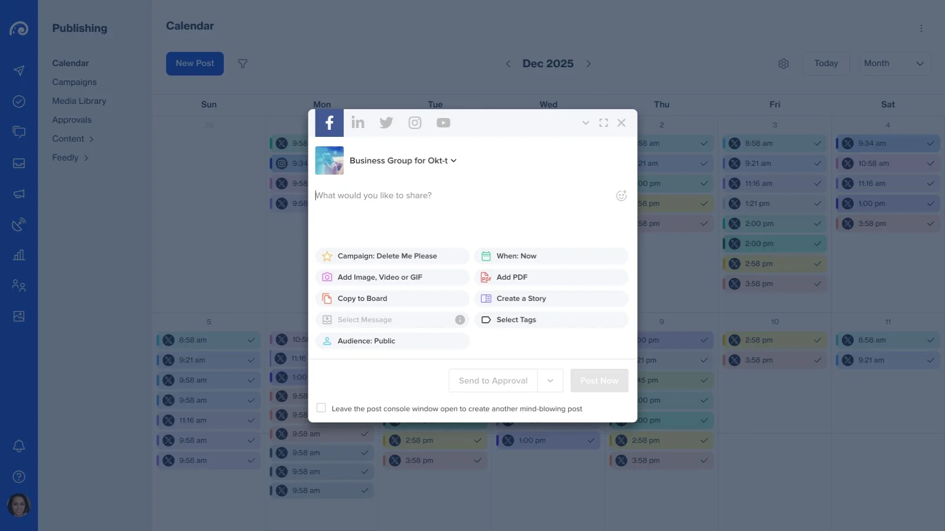
Task: Click the Add PDF option
Action: 551,277
